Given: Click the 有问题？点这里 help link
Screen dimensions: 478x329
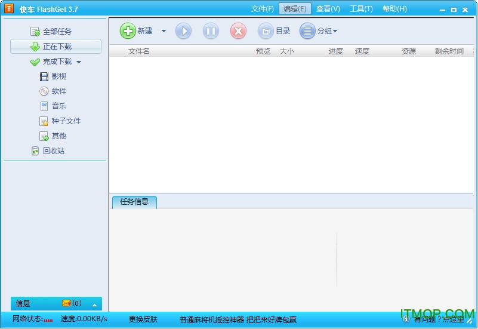Looking at the screenshot, I should click(439, 320).
